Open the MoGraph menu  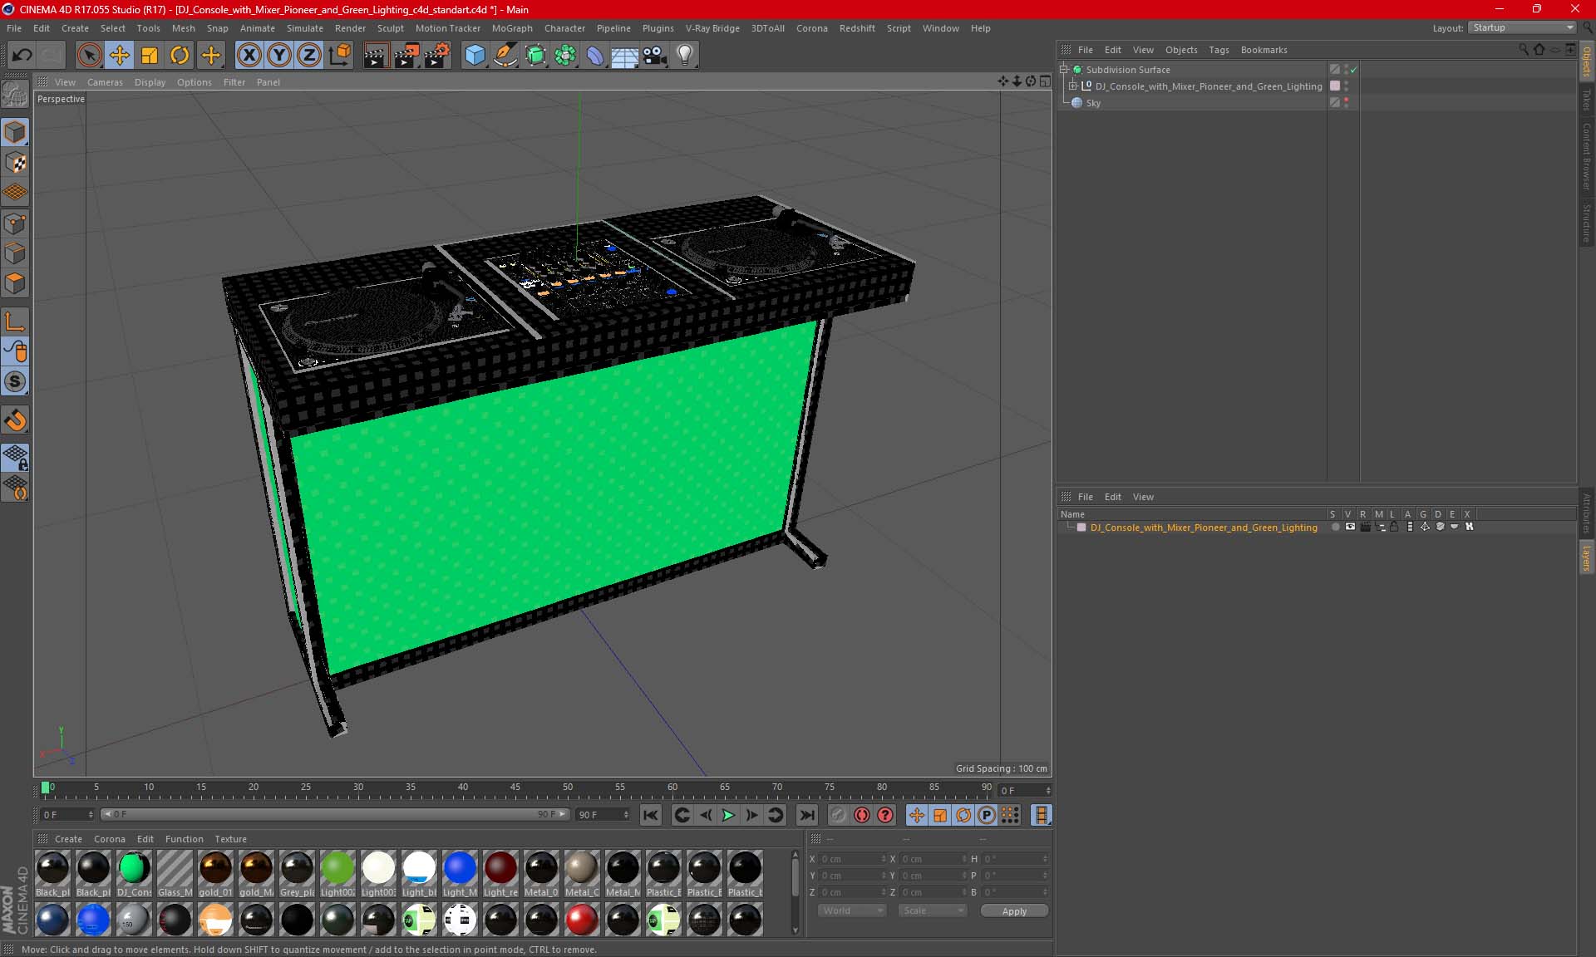click(510, 27)
